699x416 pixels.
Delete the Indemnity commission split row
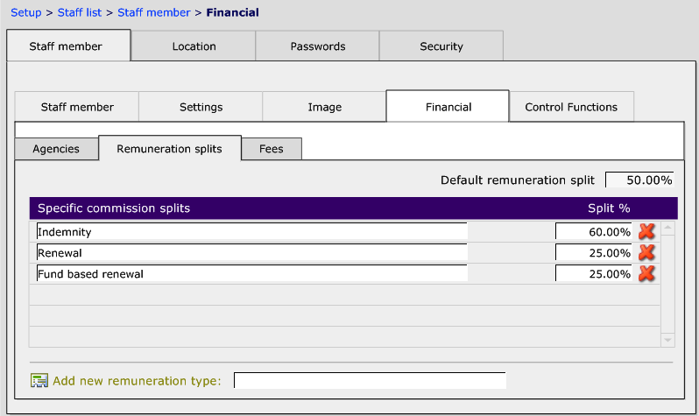(646, 232)
